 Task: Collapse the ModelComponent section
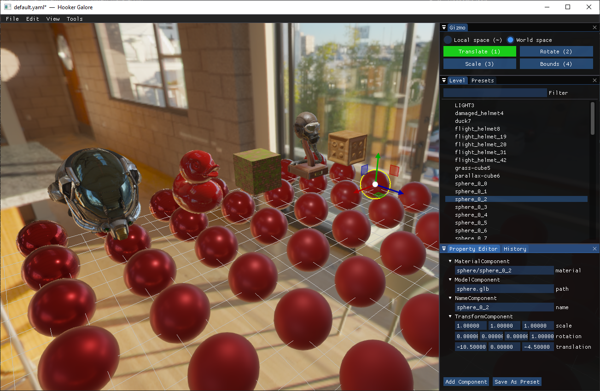point(450,280)
